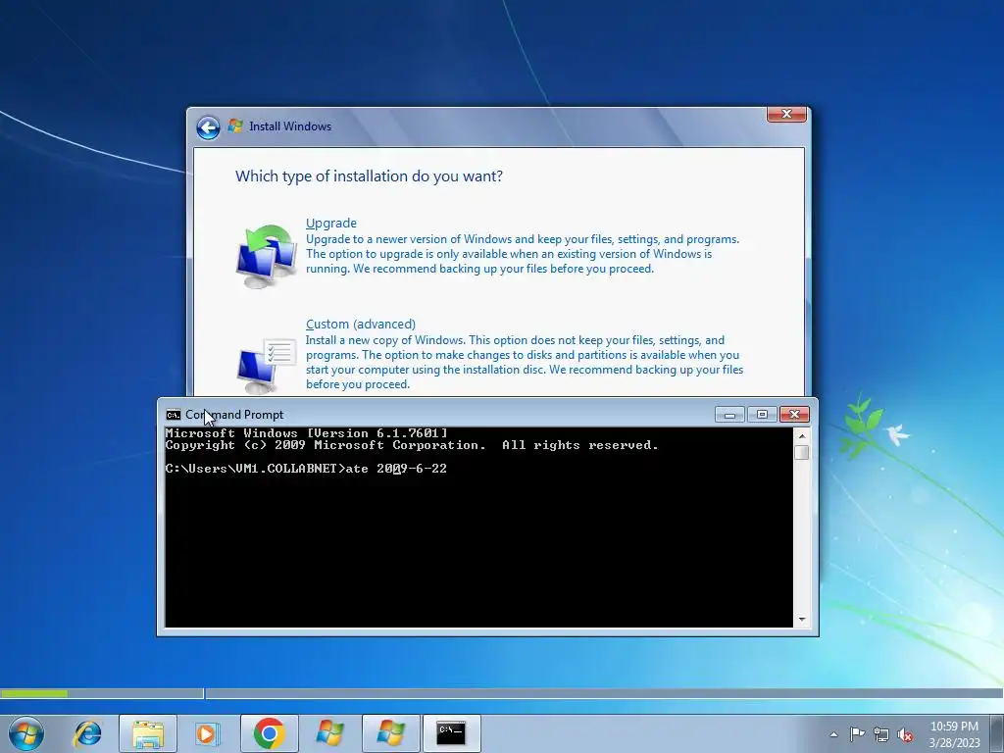Open Windows Explorer folder icon on taskbar
This screenshot has width=1004, height=753.
(x=148, y=733)
